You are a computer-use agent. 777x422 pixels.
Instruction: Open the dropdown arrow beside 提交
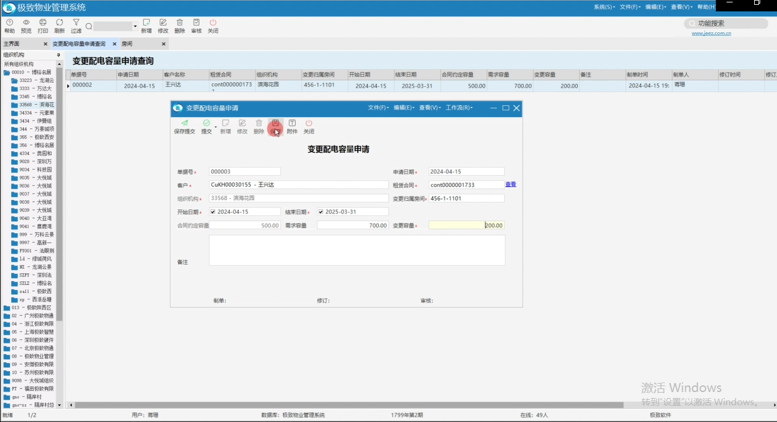point(215,128)
